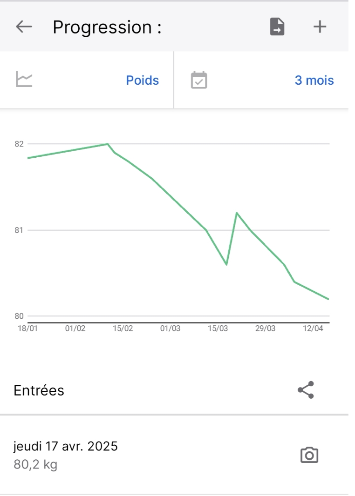Tap the chart dip before the spike
This screenshot has width=355, height=496.
point(226,264)
